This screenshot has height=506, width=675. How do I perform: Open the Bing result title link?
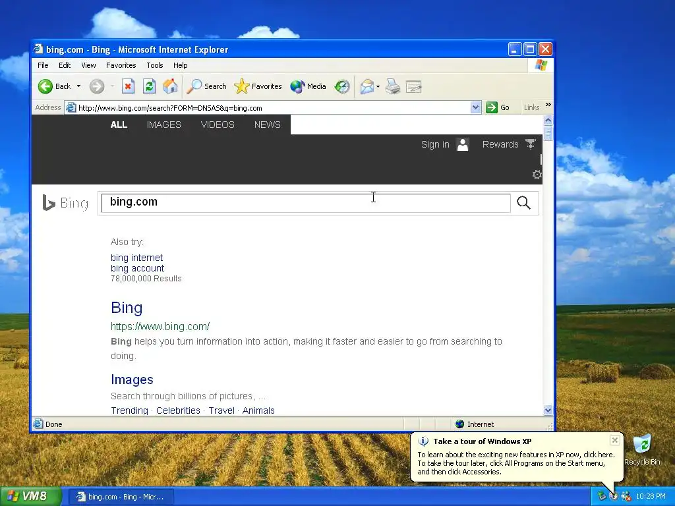point(127,308)
